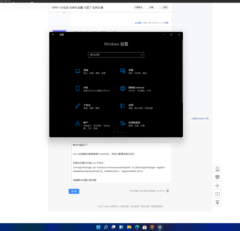Maximize the Windows Settings window
This screenshot has height=231, width=240.
point(171,35)
